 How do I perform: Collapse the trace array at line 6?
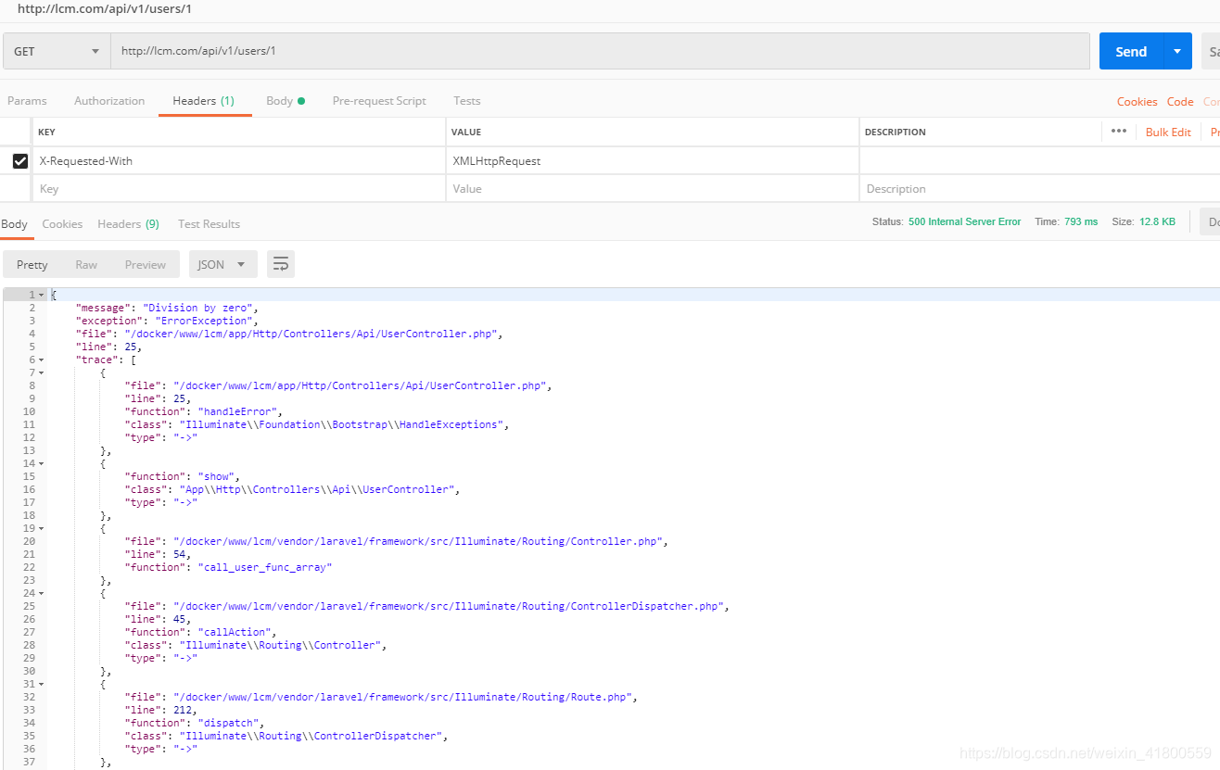click(x=41, y=360)
